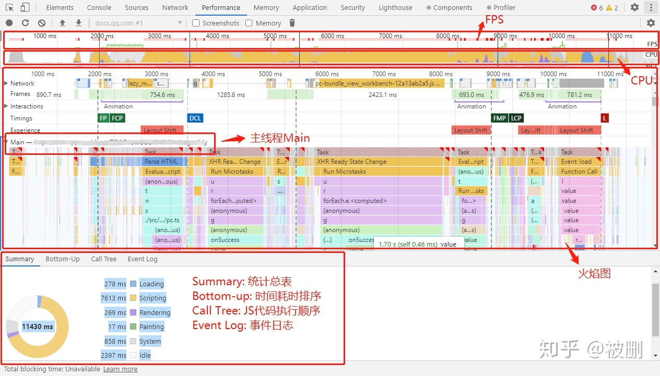The width and height of the screenshot is (660, 376).
Task: Follow the Learn more link
Action: tap(121, 369)
